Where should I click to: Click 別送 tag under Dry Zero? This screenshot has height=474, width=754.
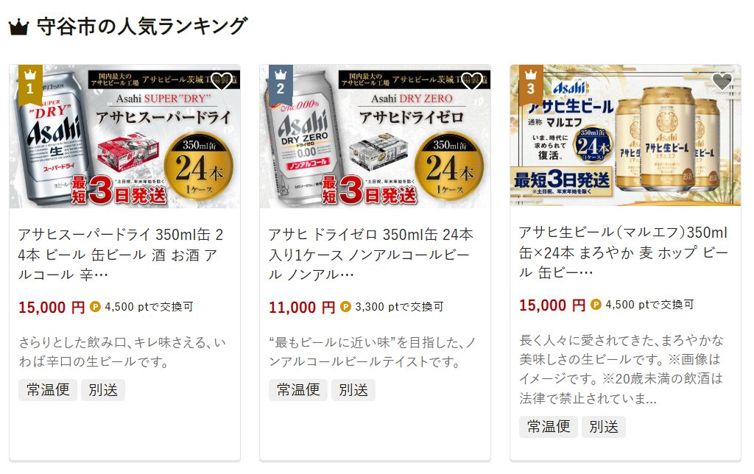(x=353, y=390)
